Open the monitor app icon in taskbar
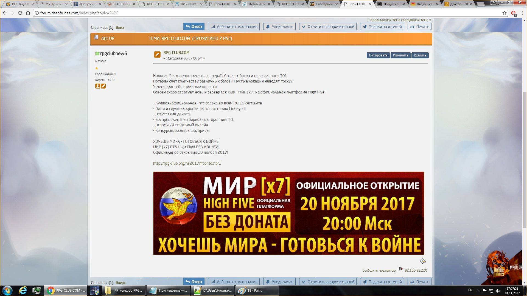Image resolution: width=527 pixels, height=296 pixels. tap(36, 291)
